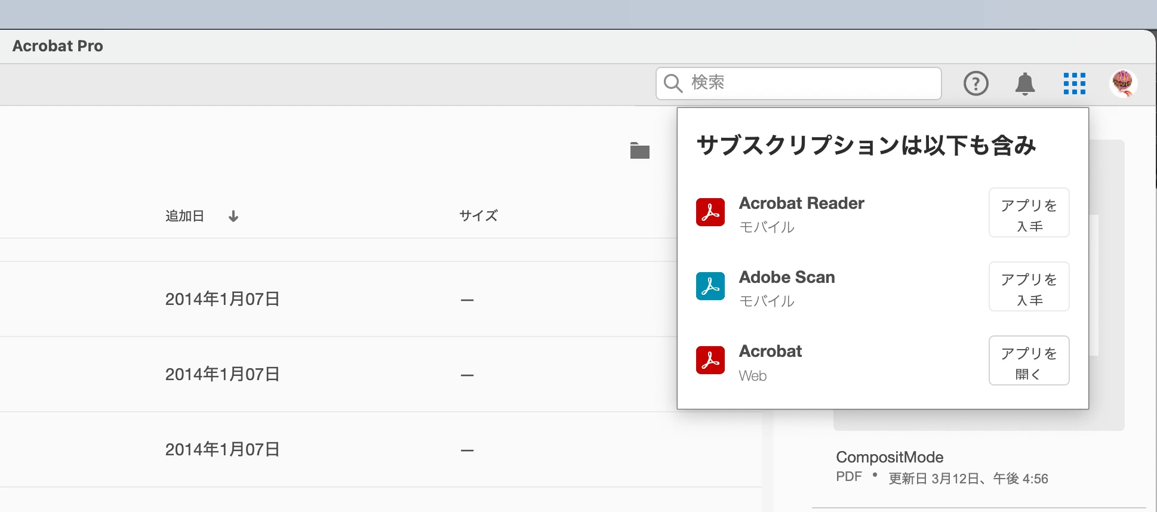1157x512 pixels.
Task: Click the Acrobat Pro window title
Action: 58,46
